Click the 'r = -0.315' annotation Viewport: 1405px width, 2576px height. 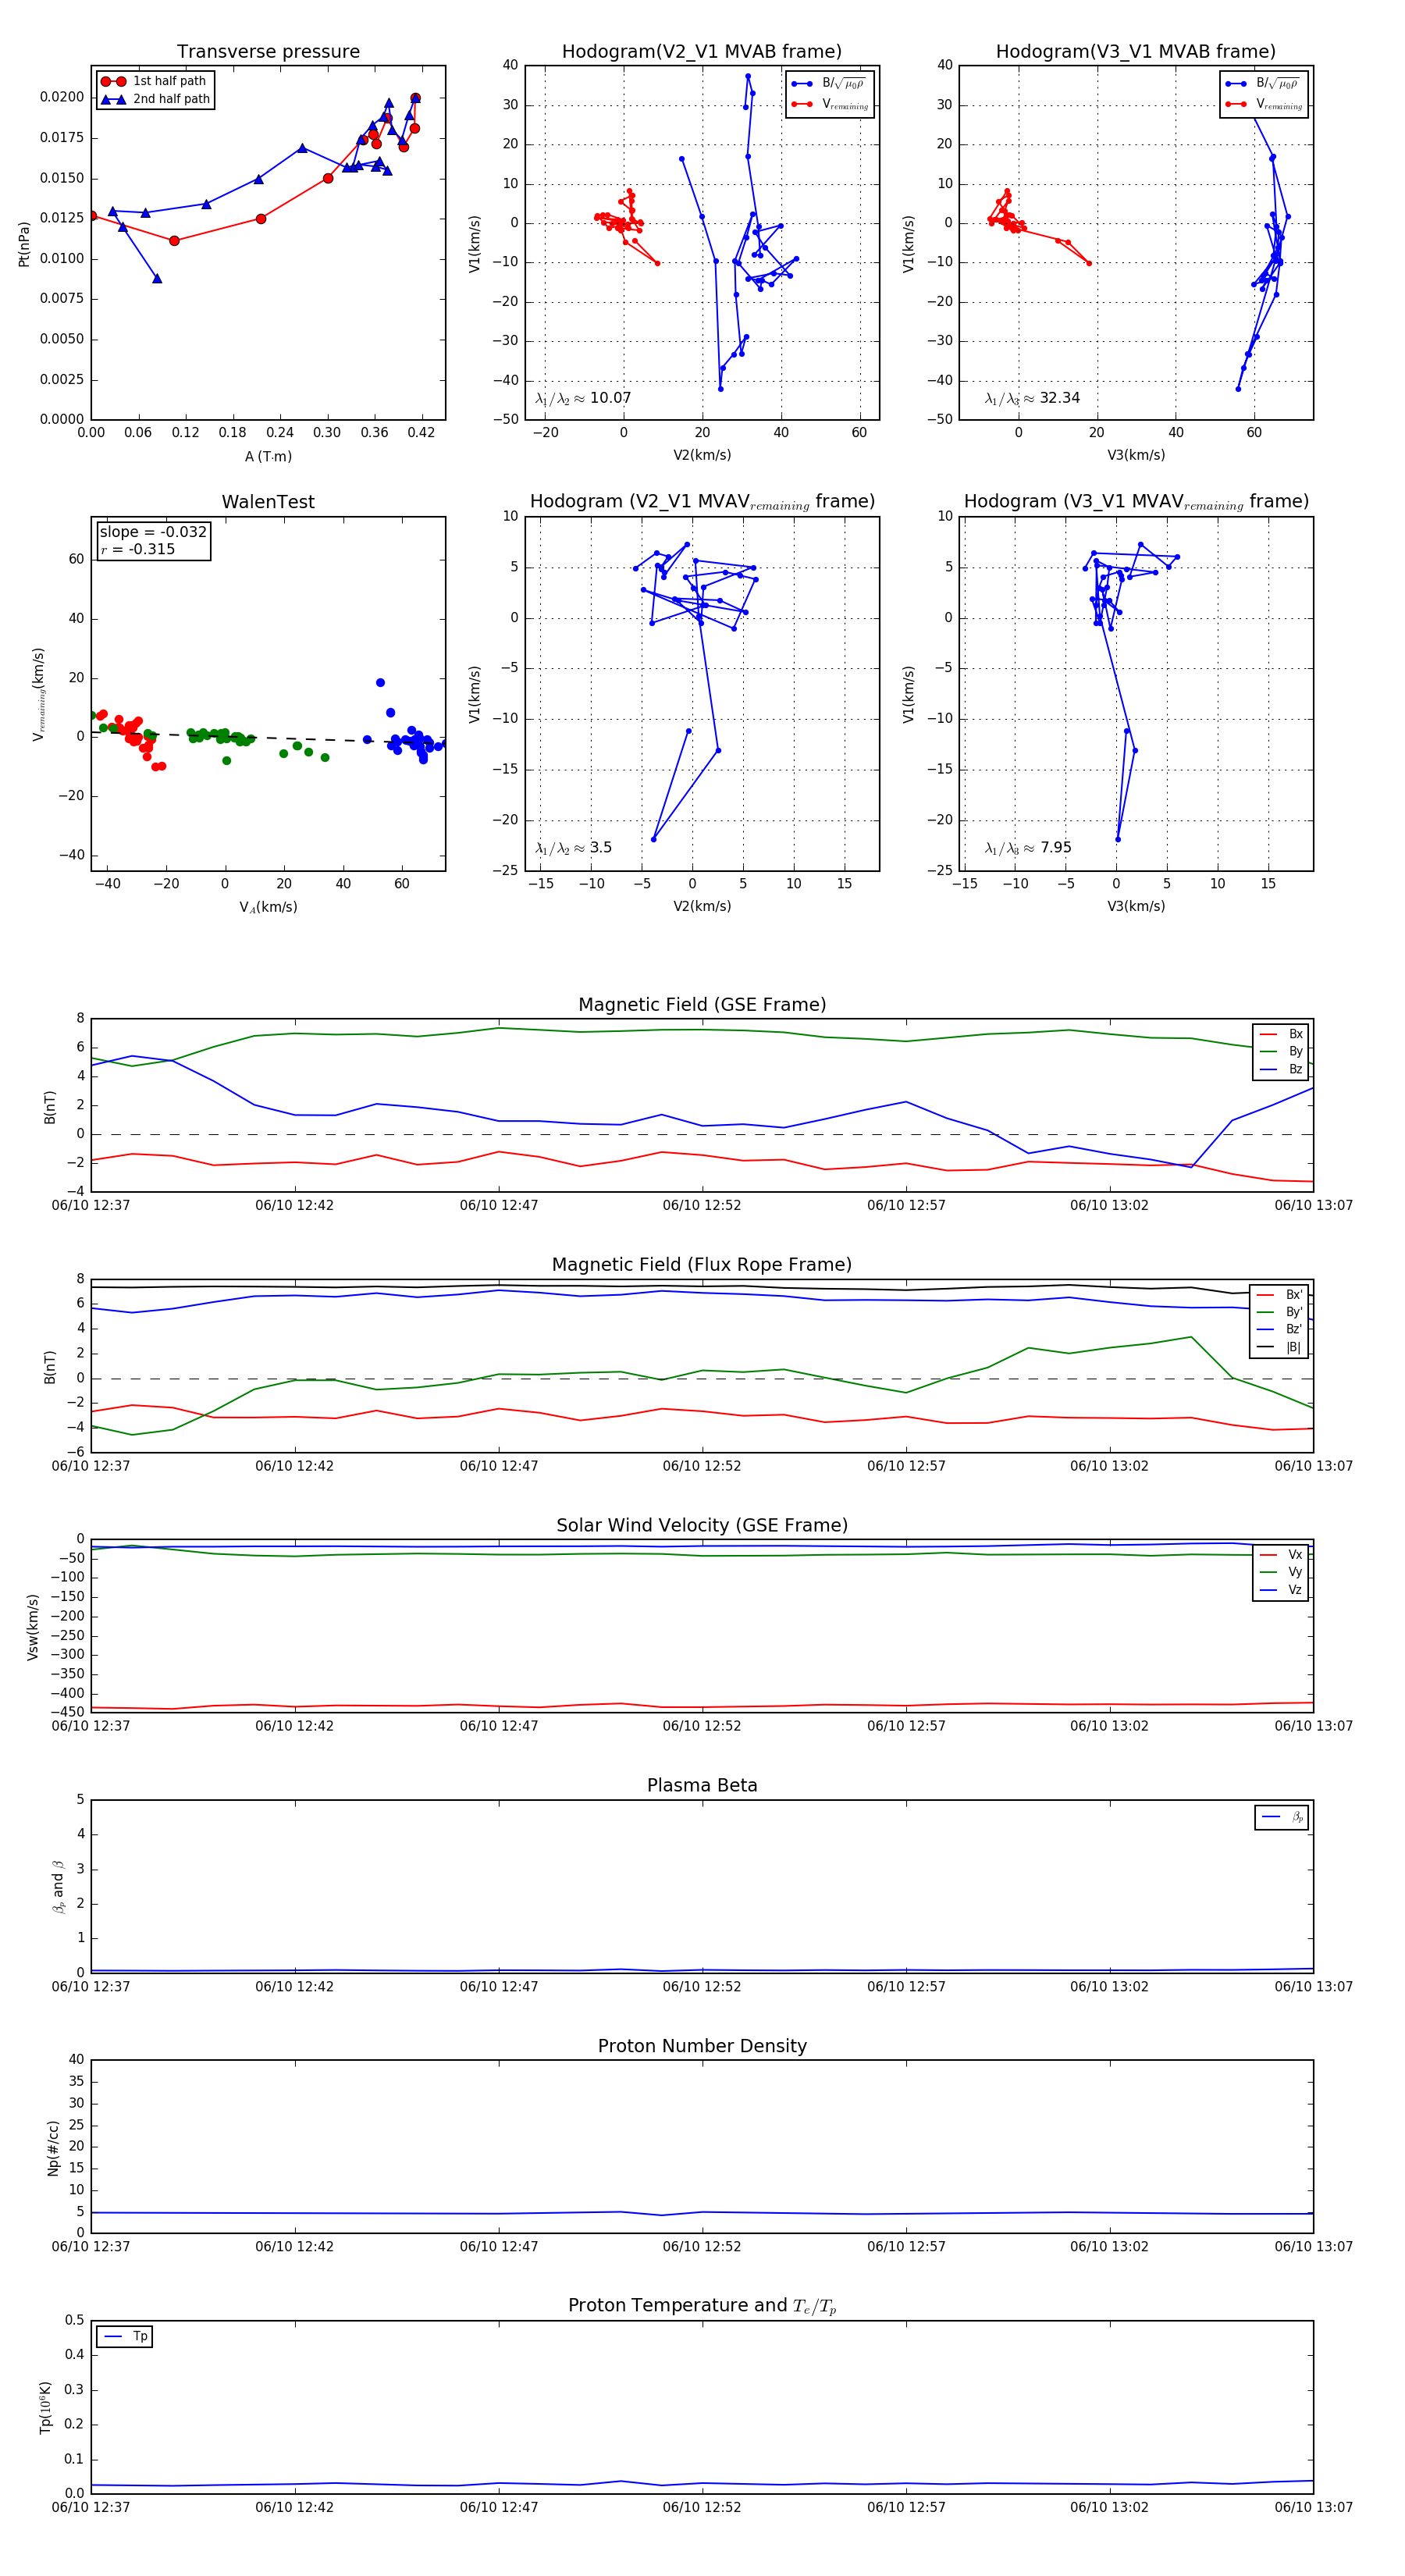(137, 549)
